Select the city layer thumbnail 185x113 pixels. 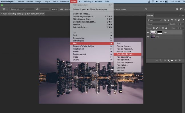point(153,37)
